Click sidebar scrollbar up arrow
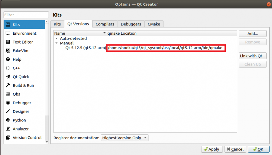This screenshot has height=155, width=272. tap(47, 22)
